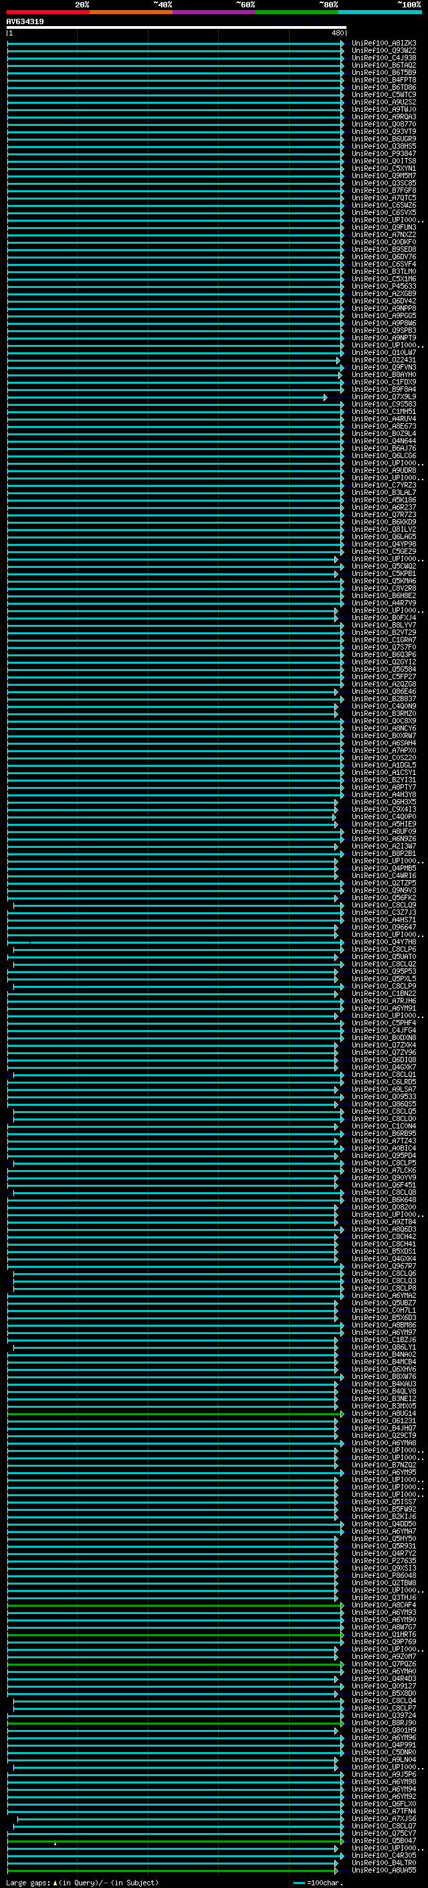Open hit UniRef100_C5WTC9

[384, 94]
